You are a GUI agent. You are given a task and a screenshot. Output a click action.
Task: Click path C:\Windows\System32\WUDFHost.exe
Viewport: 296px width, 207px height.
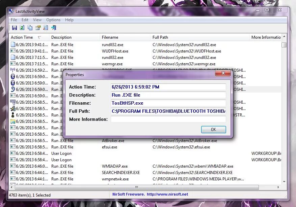click(187, 51)
